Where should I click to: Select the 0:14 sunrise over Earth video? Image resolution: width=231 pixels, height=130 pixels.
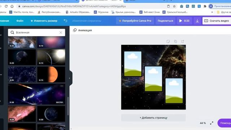coord(51,57)
